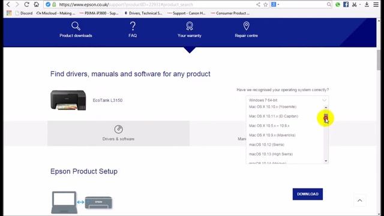The height and width of the screenshot is (216, 384).
Task: Click the back-to-top chevron button
Action: pyautogui.click(x=359, y=200)
